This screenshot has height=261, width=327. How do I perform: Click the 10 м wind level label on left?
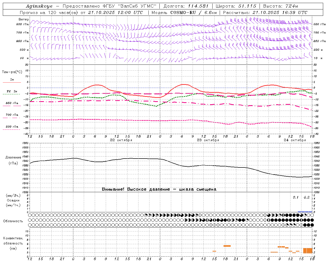pos(24,58)
